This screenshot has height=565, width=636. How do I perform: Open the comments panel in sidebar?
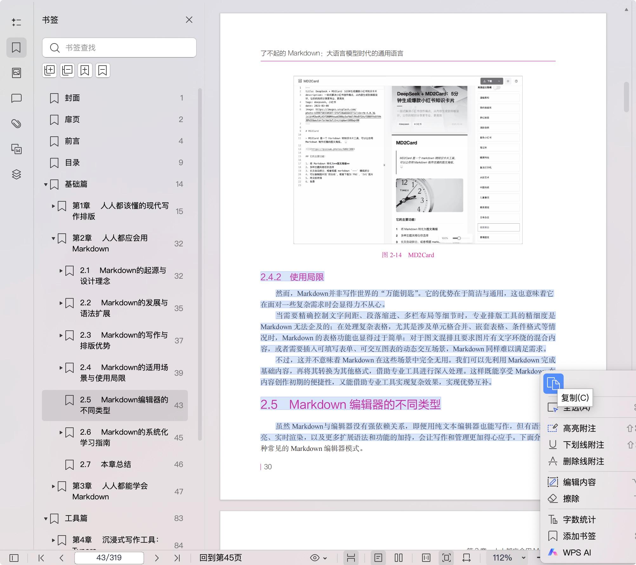click(17, 98)
